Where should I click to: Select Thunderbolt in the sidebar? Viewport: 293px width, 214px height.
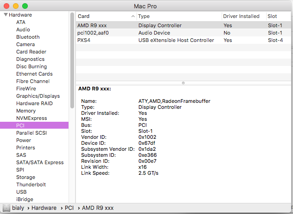tap(31, 184)
